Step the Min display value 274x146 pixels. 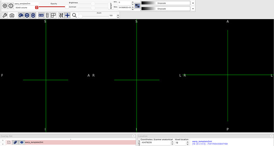coord(133,3)
